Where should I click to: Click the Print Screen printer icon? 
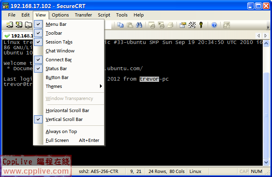[152, 25]
